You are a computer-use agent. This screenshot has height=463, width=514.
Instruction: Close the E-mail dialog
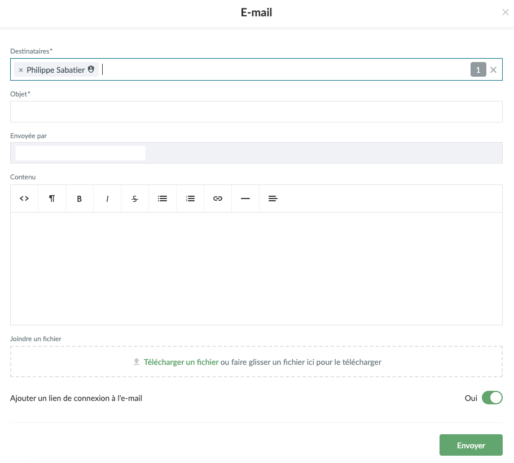click(x=506, y=12)
